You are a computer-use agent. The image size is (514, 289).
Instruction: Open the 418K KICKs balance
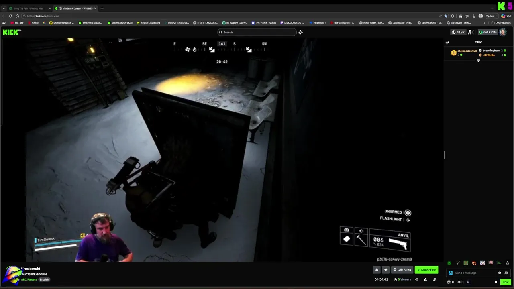point(458,32)
